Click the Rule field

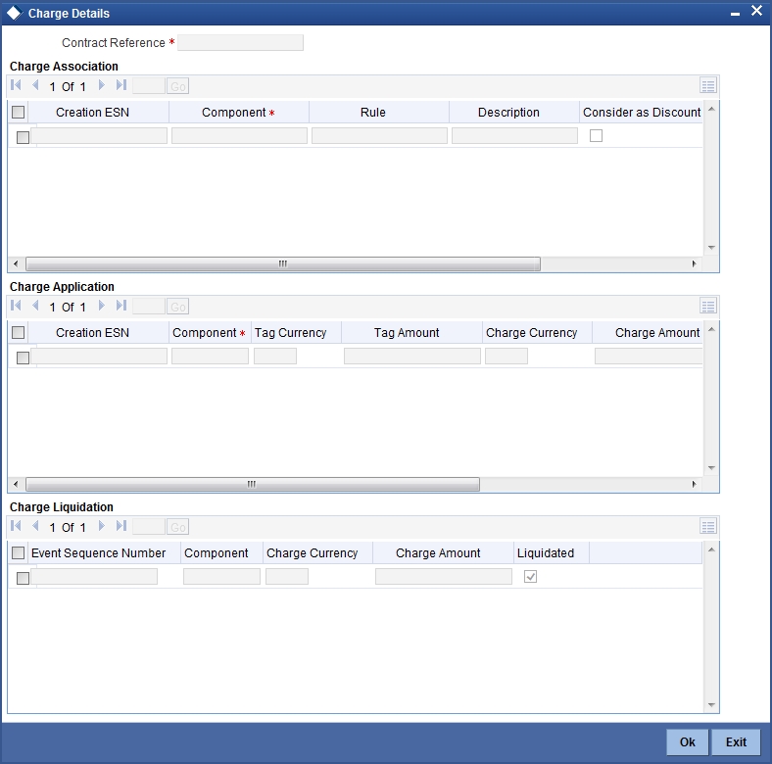coord(379,136)
